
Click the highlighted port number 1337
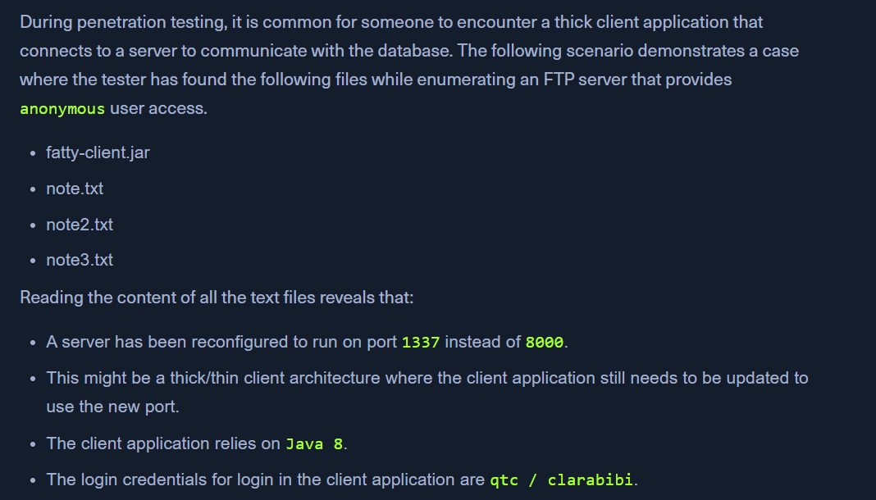[421, 342]
